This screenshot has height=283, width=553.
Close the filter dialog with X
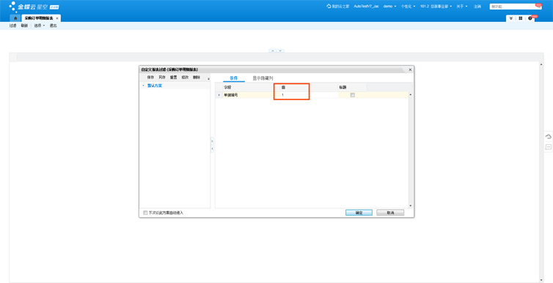410,69
